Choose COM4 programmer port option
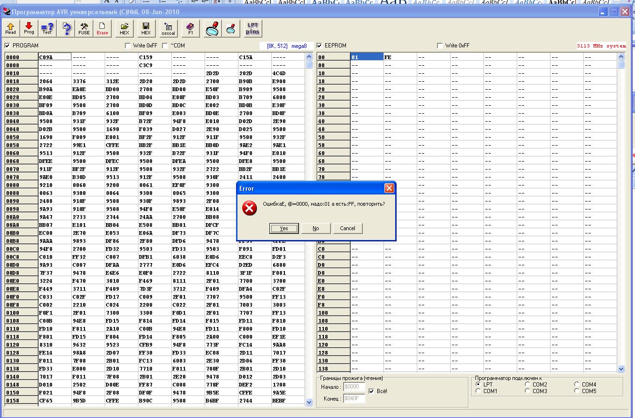Screen dimensions: 635x418 tap(577, 384)
